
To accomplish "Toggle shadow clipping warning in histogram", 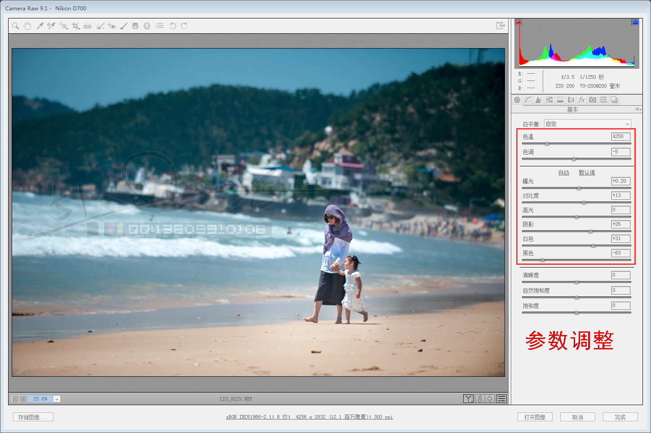I will pos(518,22).
